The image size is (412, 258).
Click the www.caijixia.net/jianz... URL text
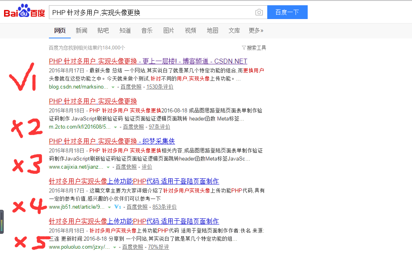click(x=76, y=167)
